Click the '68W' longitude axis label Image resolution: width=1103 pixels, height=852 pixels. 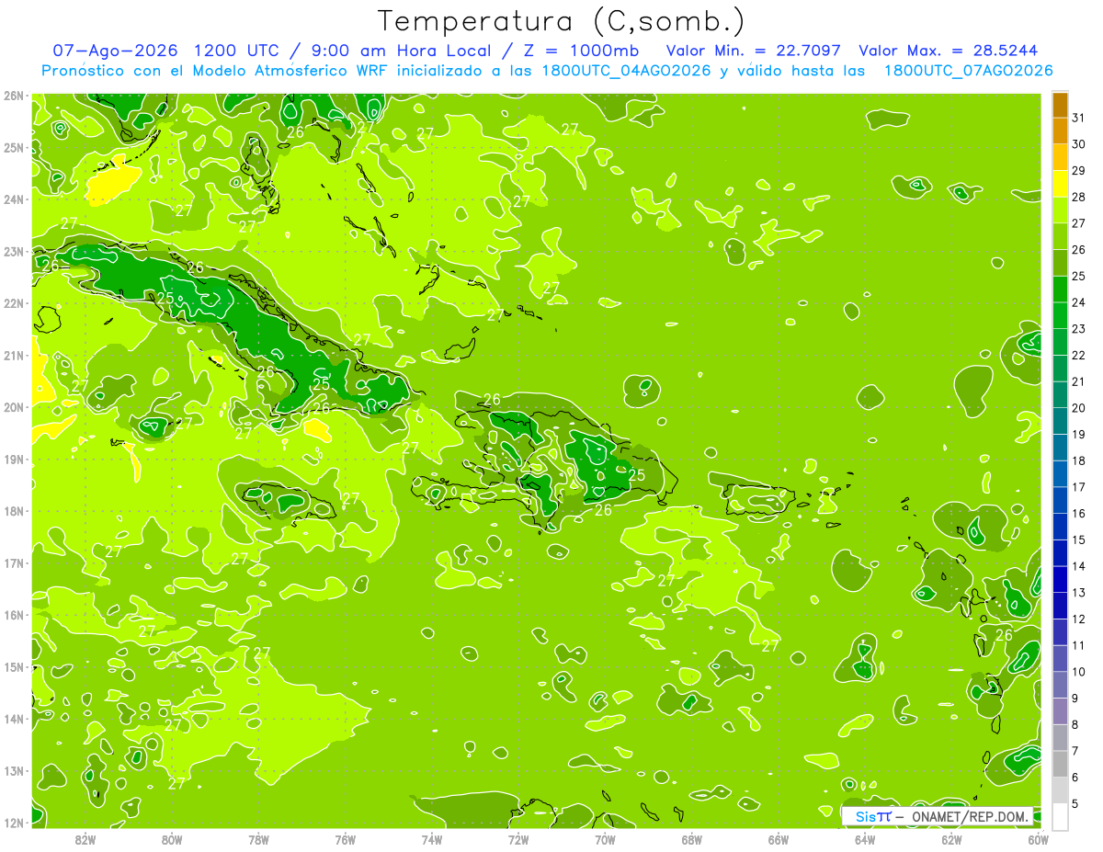(692, 839)
